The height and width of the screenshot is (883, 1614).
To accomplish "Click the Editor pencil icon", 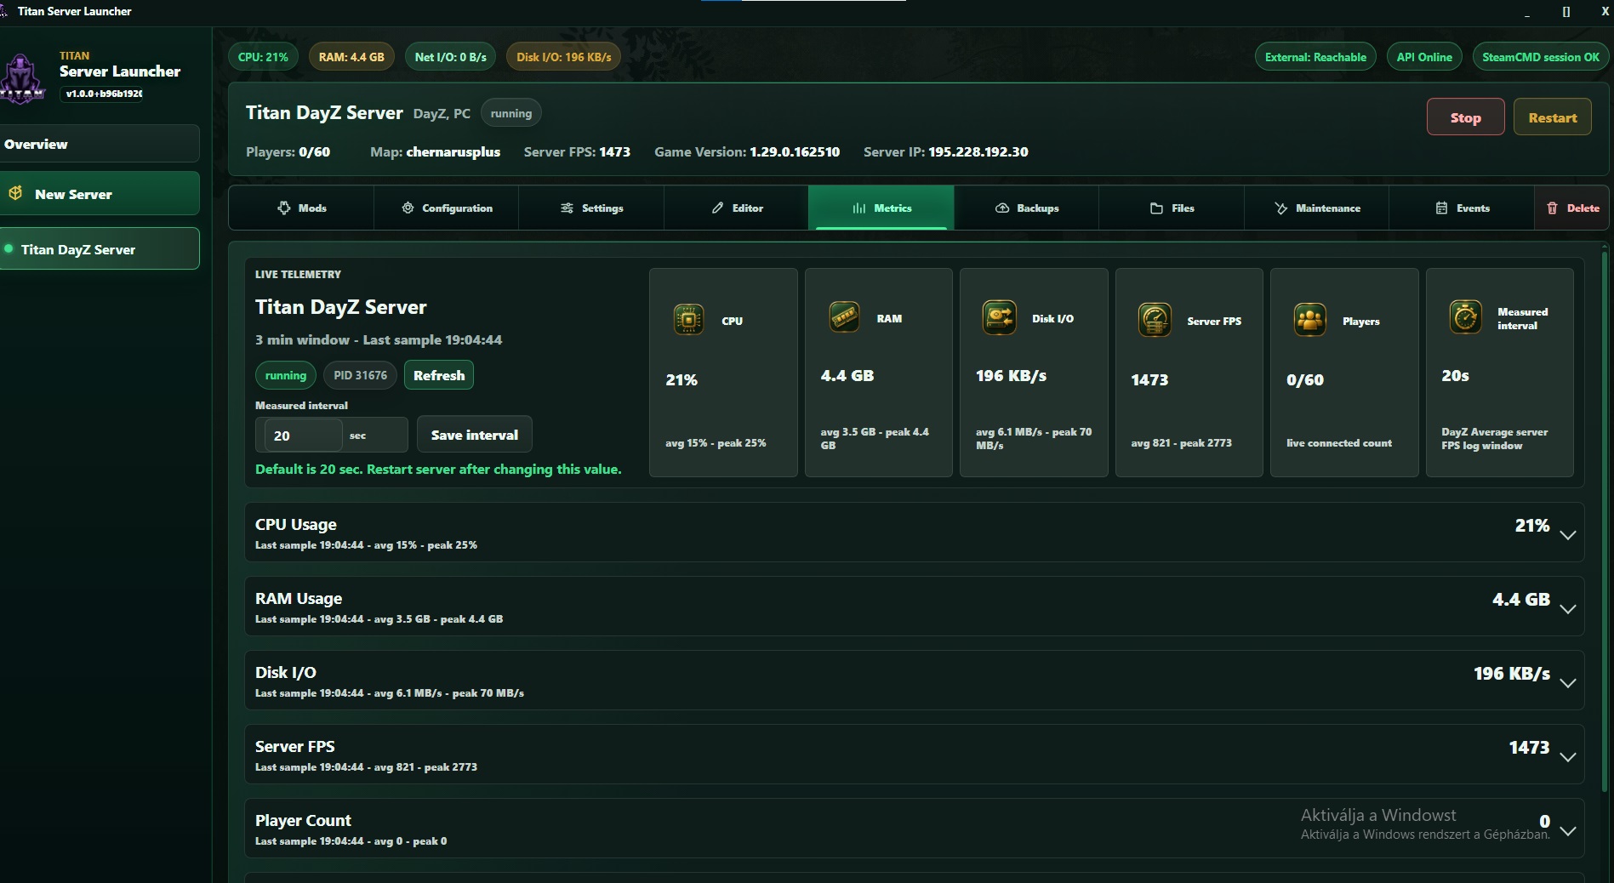I will click(x=717, y=208).
